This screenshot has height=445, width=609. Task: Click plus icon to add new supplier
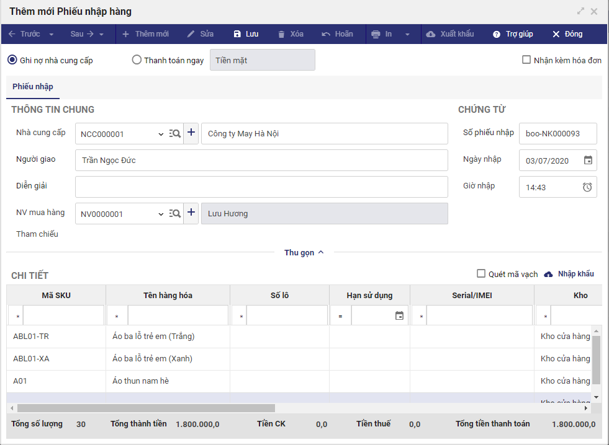click(x=191, y=133)
